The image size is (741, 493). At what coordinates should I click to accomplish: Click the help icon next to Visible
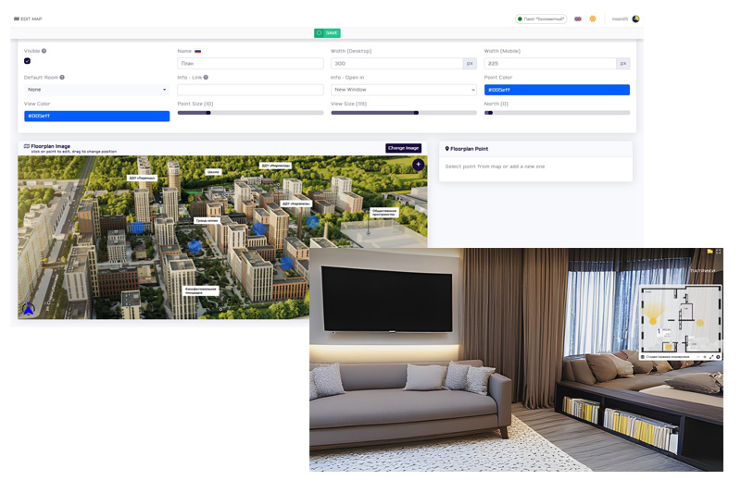(44, 51)
